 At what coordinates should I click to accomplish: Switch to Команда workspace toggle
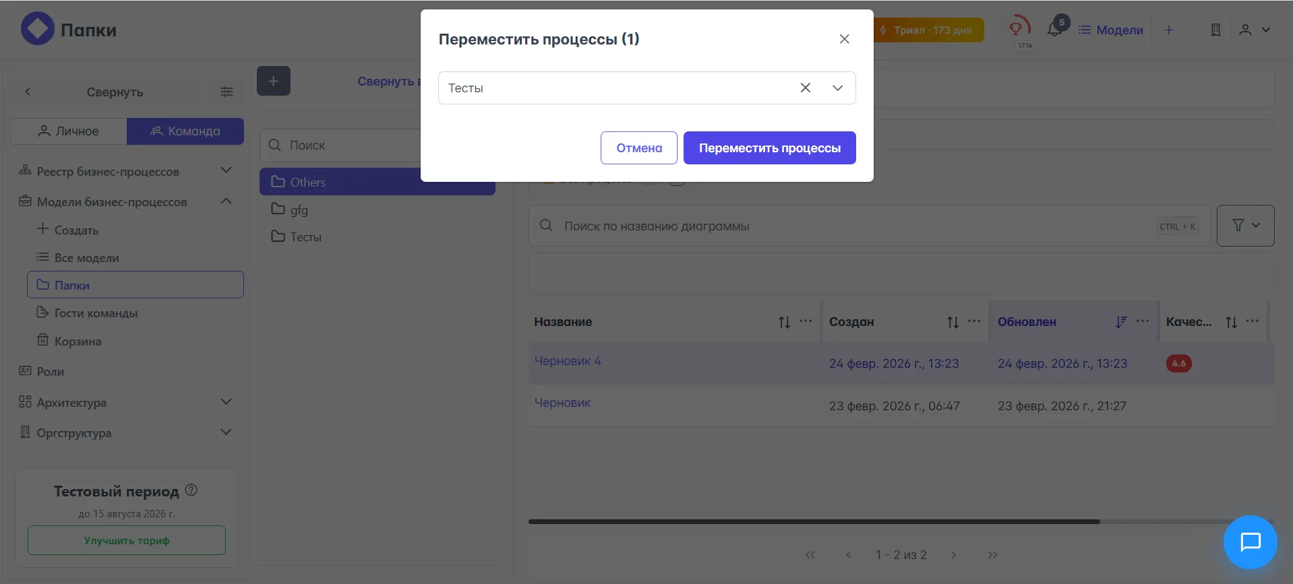point(185,131)
